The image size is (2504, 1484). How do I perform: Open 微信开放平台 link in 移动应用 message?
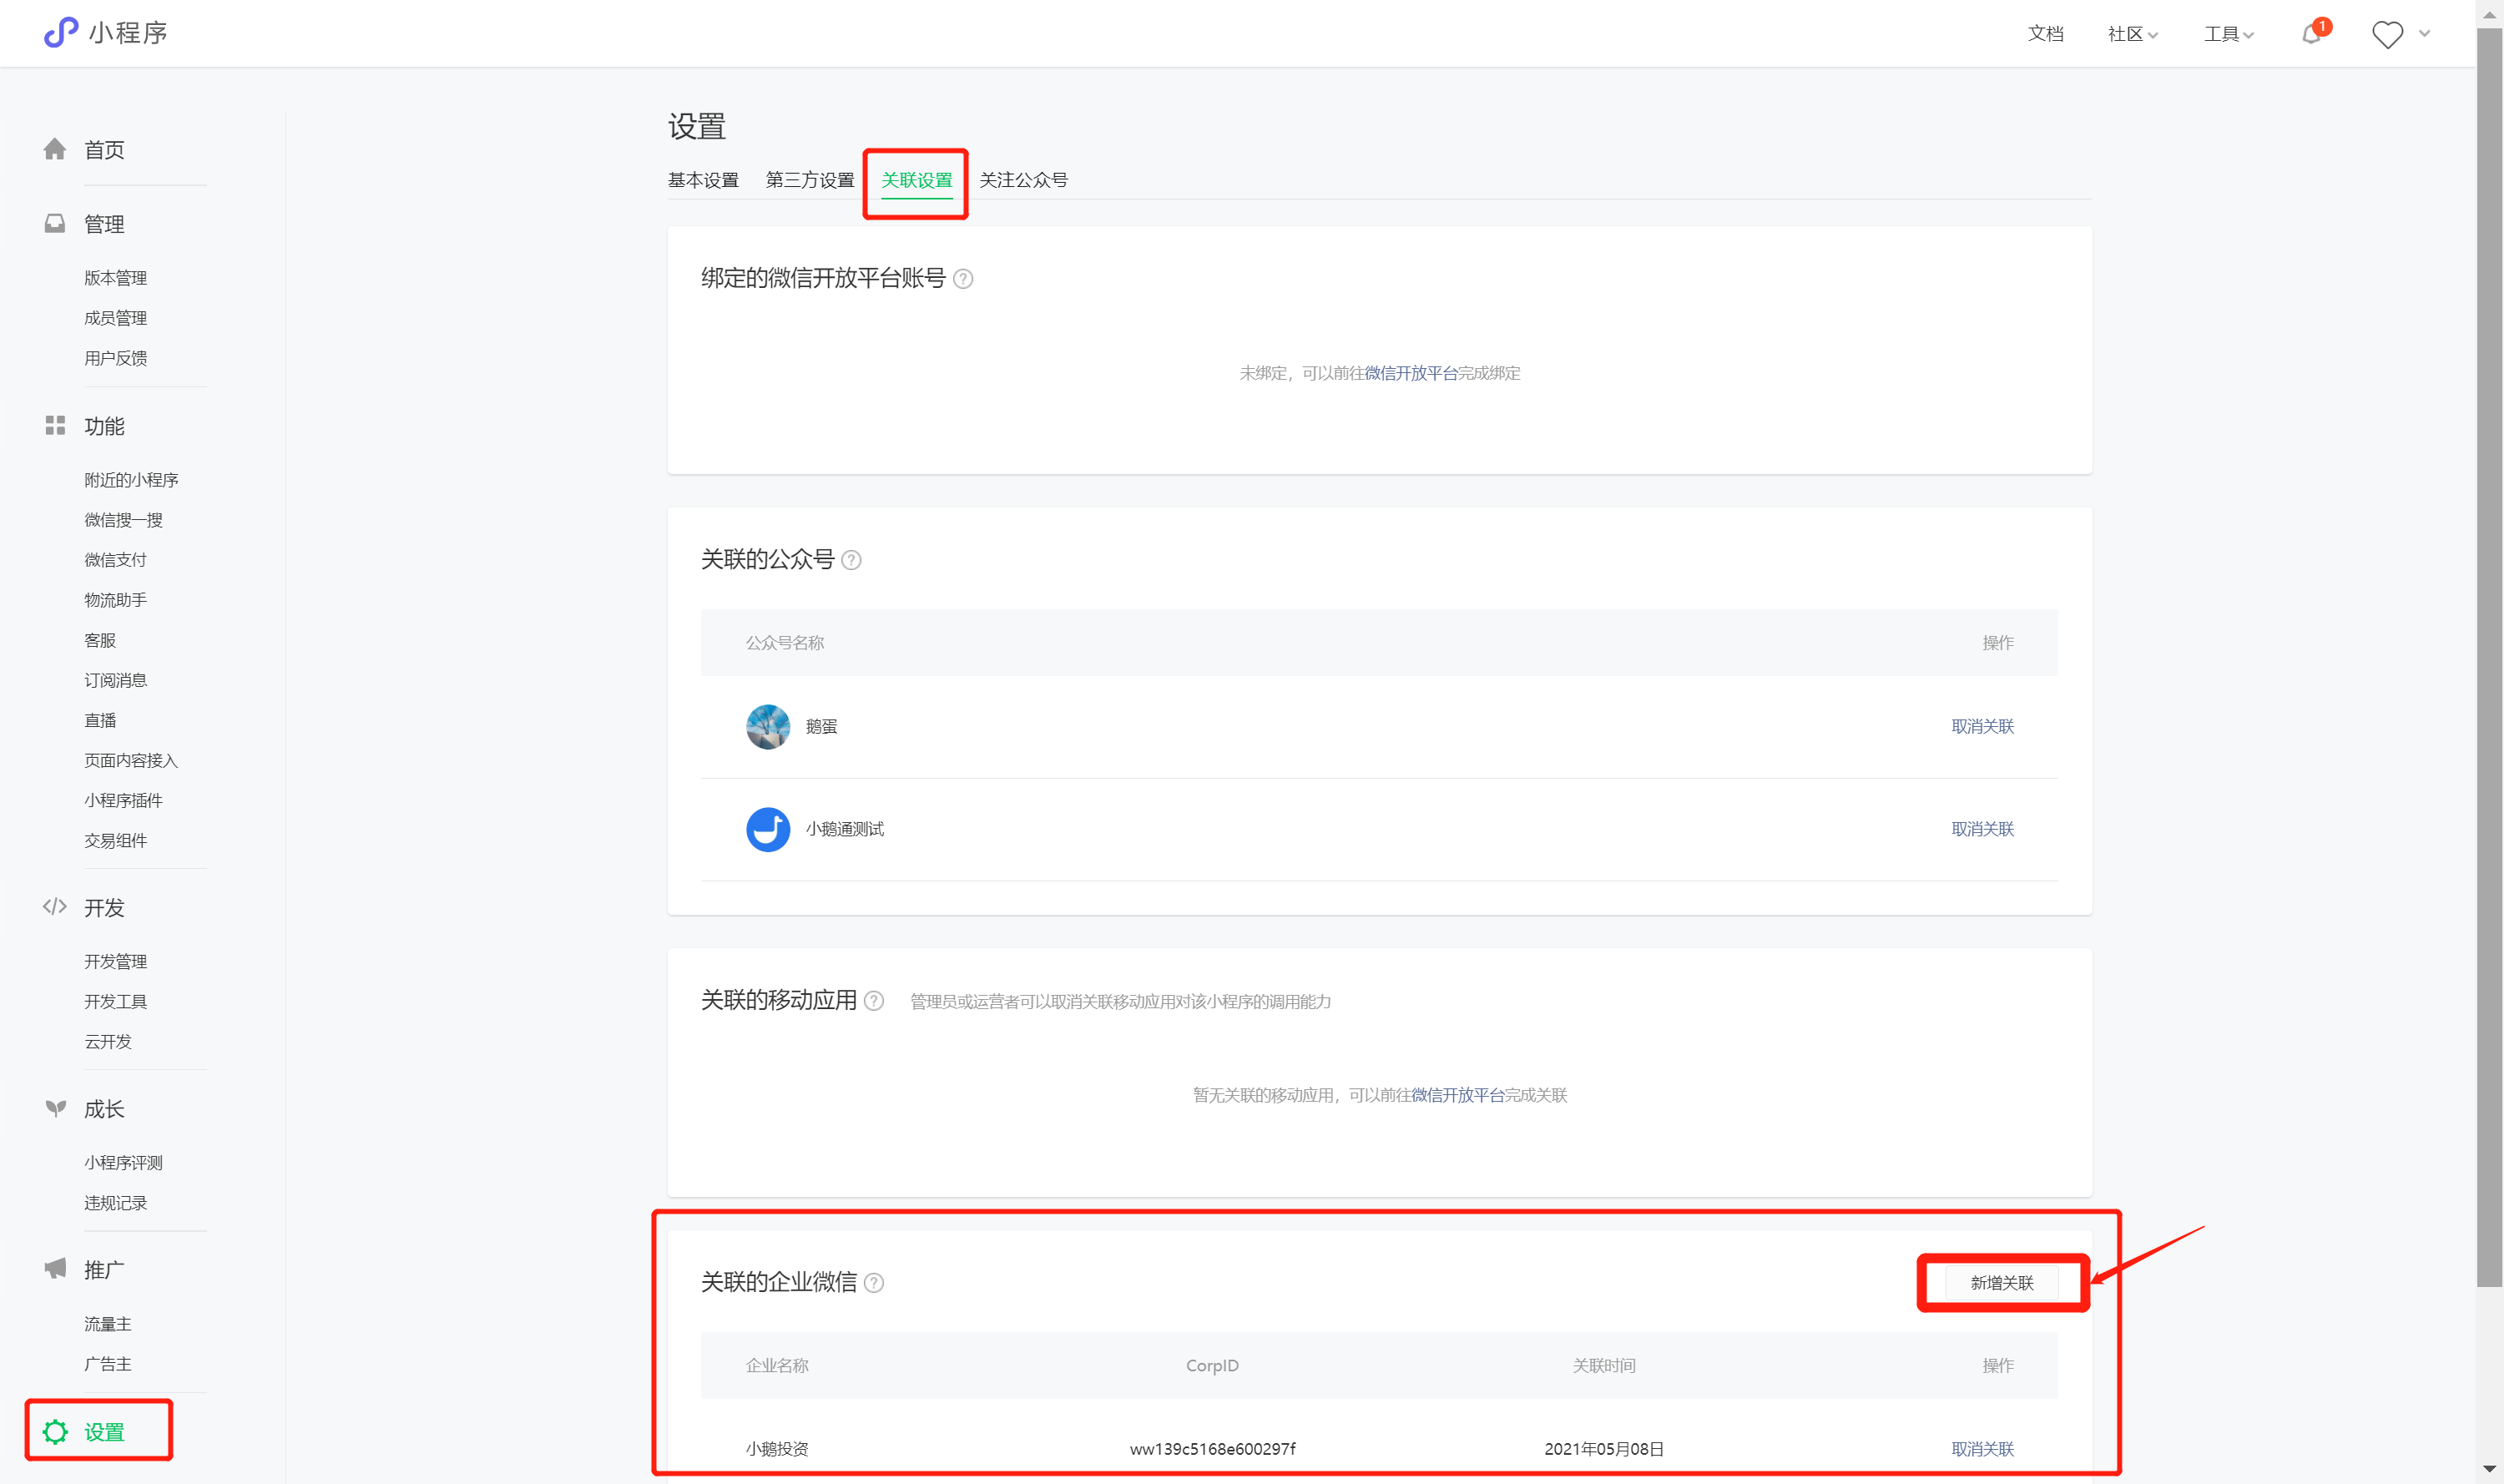pyautogui.click(x=1458, y=1095)
